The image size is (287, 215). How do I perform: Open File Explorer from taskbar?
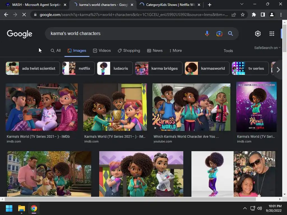(21, 208)
